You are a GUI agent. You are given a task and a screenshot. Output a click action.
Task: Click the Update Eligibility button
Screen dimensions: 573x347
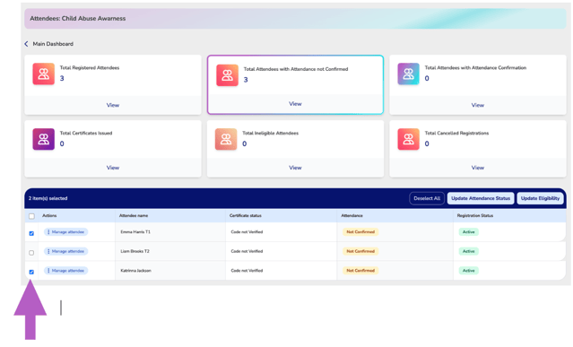click(540, 198)
